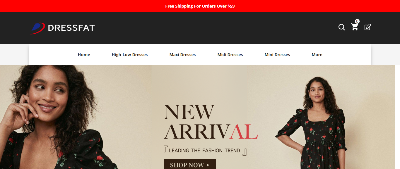Select Maxi Dresses in navigation
Image resolution: width=400 pixels, height=169 pixels.
click(182, 55)
